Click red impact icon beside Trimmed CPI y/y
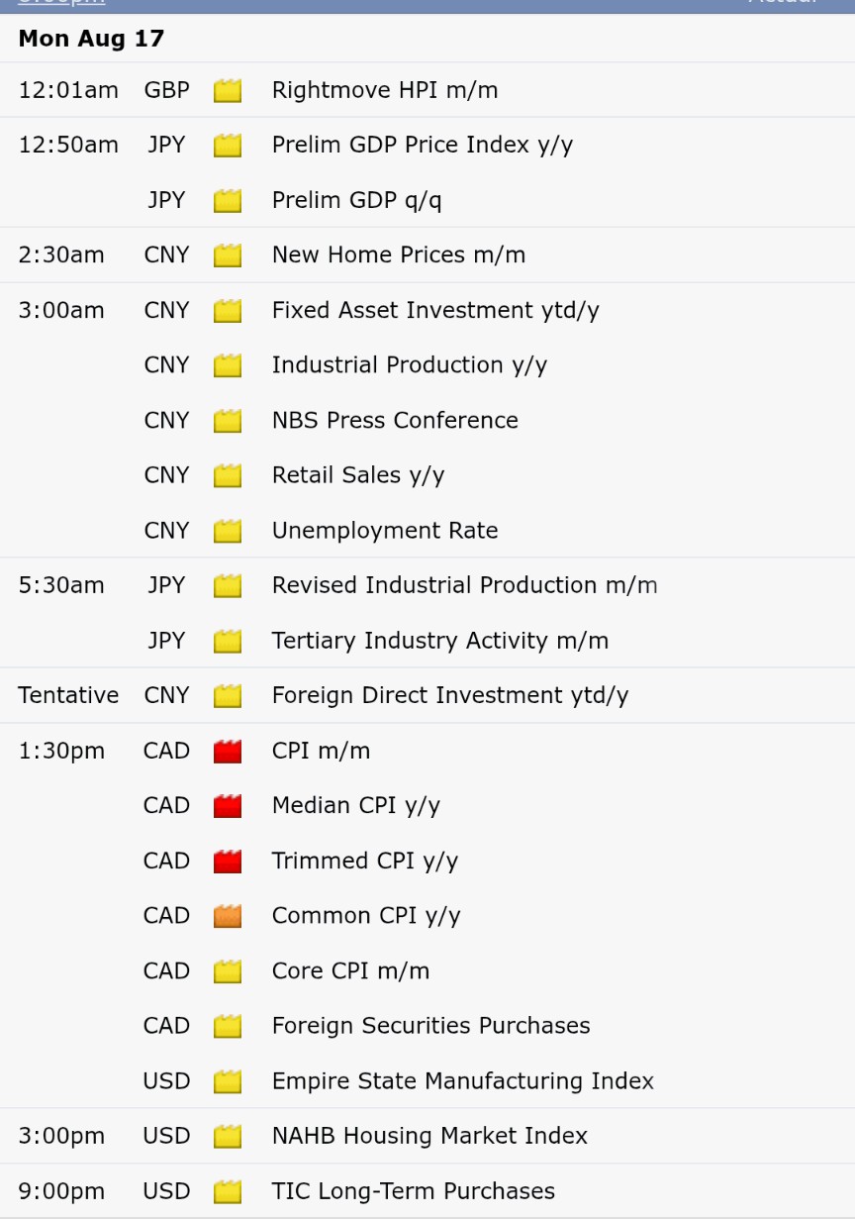 tap(228, 862)
